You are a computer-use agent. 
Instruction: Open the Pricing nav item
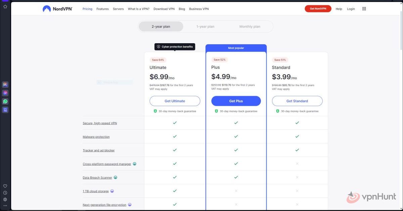tap(87, 9)
